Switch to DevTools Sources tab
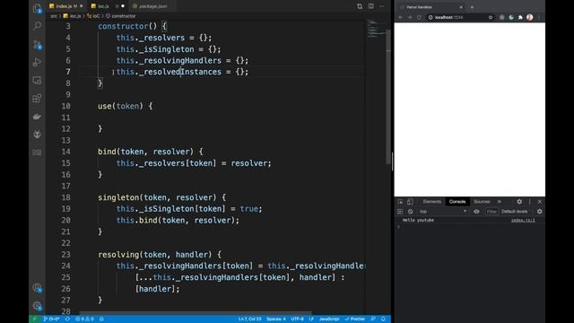Image resolution: width=574 pixels, height=323 pixels. [x=482, y=202]
